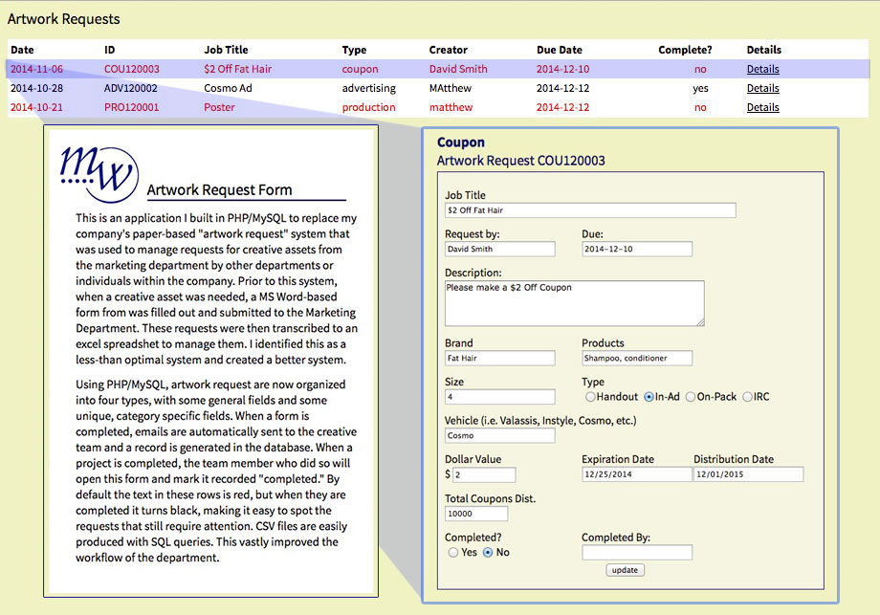The image size is (880, 615).
Task: Click the 'Coupon' form heading
Action: coord(461,143)
